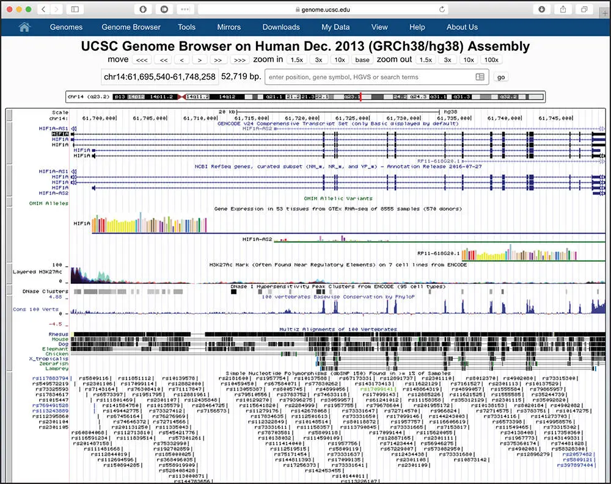The height and width of the screenshot is (484, 611).
Task: Select highlighted HIF1A gene label
Action: [60, 134]
